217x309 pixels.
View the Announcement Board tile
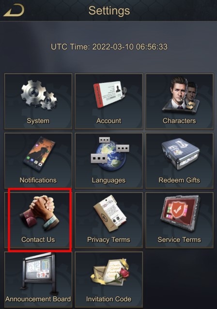pyautogui.click(x=38, y=279)
